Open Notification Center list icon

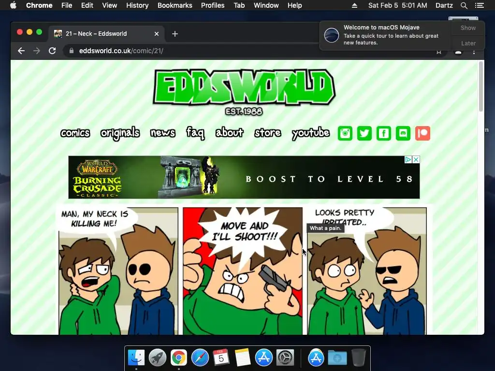479,5
